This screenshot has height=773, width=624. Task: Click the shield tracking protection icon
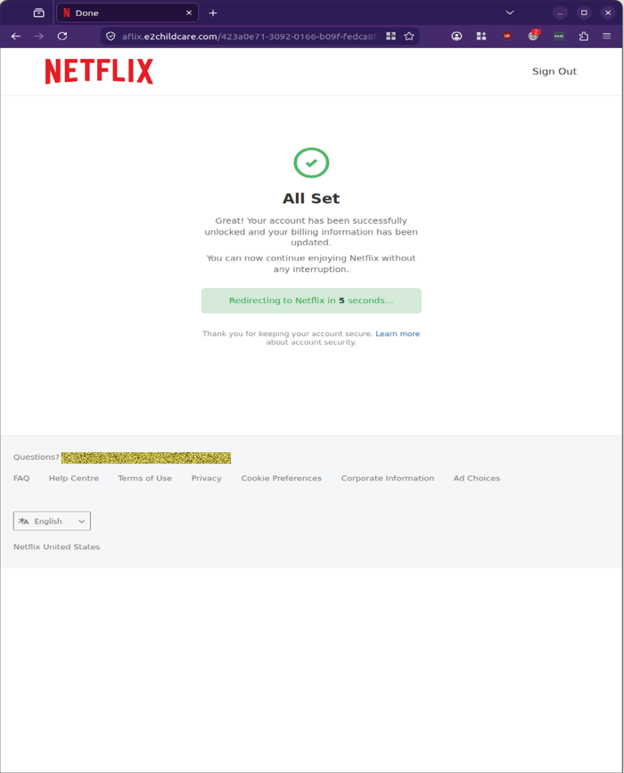[111, 36]
